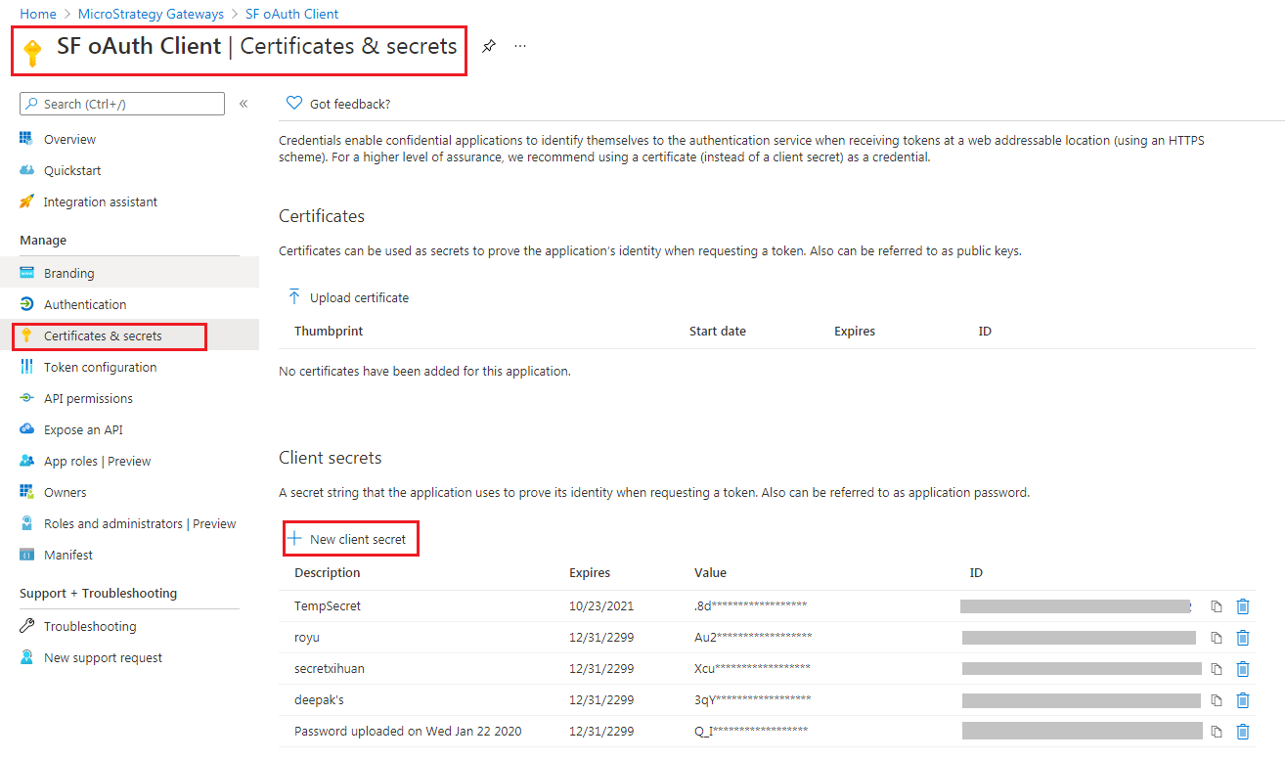Open the API permissions menu item
The width and height of the screenshot is (1285, 760).
[x=87, y=398]
